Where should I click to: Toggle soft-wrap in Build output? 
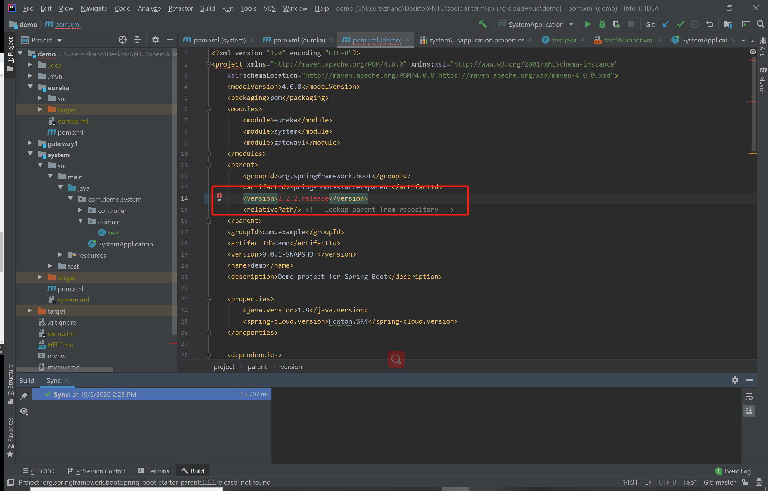pos(749,396)
